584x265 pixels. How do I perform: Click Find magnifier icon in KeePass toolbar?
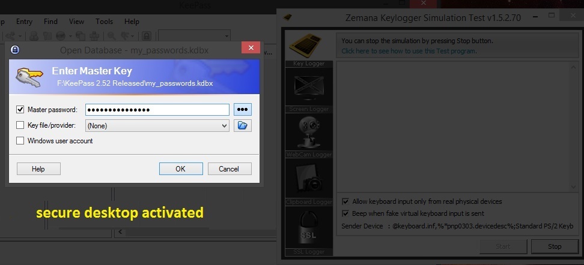[x=111, y=36]
